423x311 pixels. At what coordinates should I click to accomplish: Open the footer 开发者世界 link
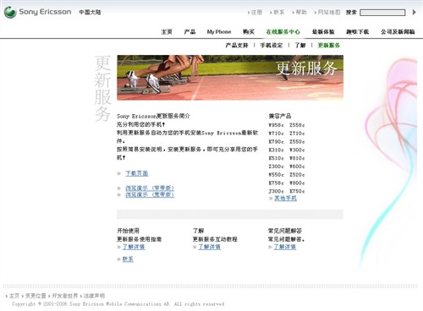point(64,296)
